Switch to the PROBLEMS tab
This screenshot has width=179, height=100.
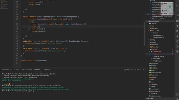(6, 70)
